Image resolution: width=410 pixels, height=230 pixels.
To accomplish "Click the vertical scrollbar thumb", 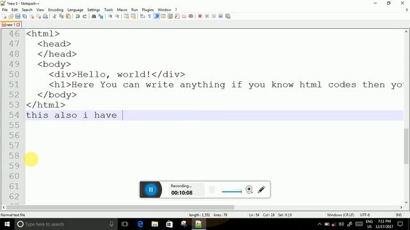I will 406,146.
